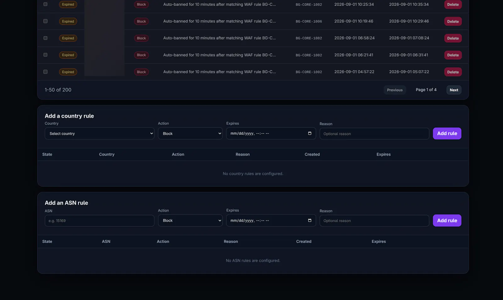503x300 pixels.
Task: Click the Expired badge in the 04:57:22 row
Action: click(68, 72)
